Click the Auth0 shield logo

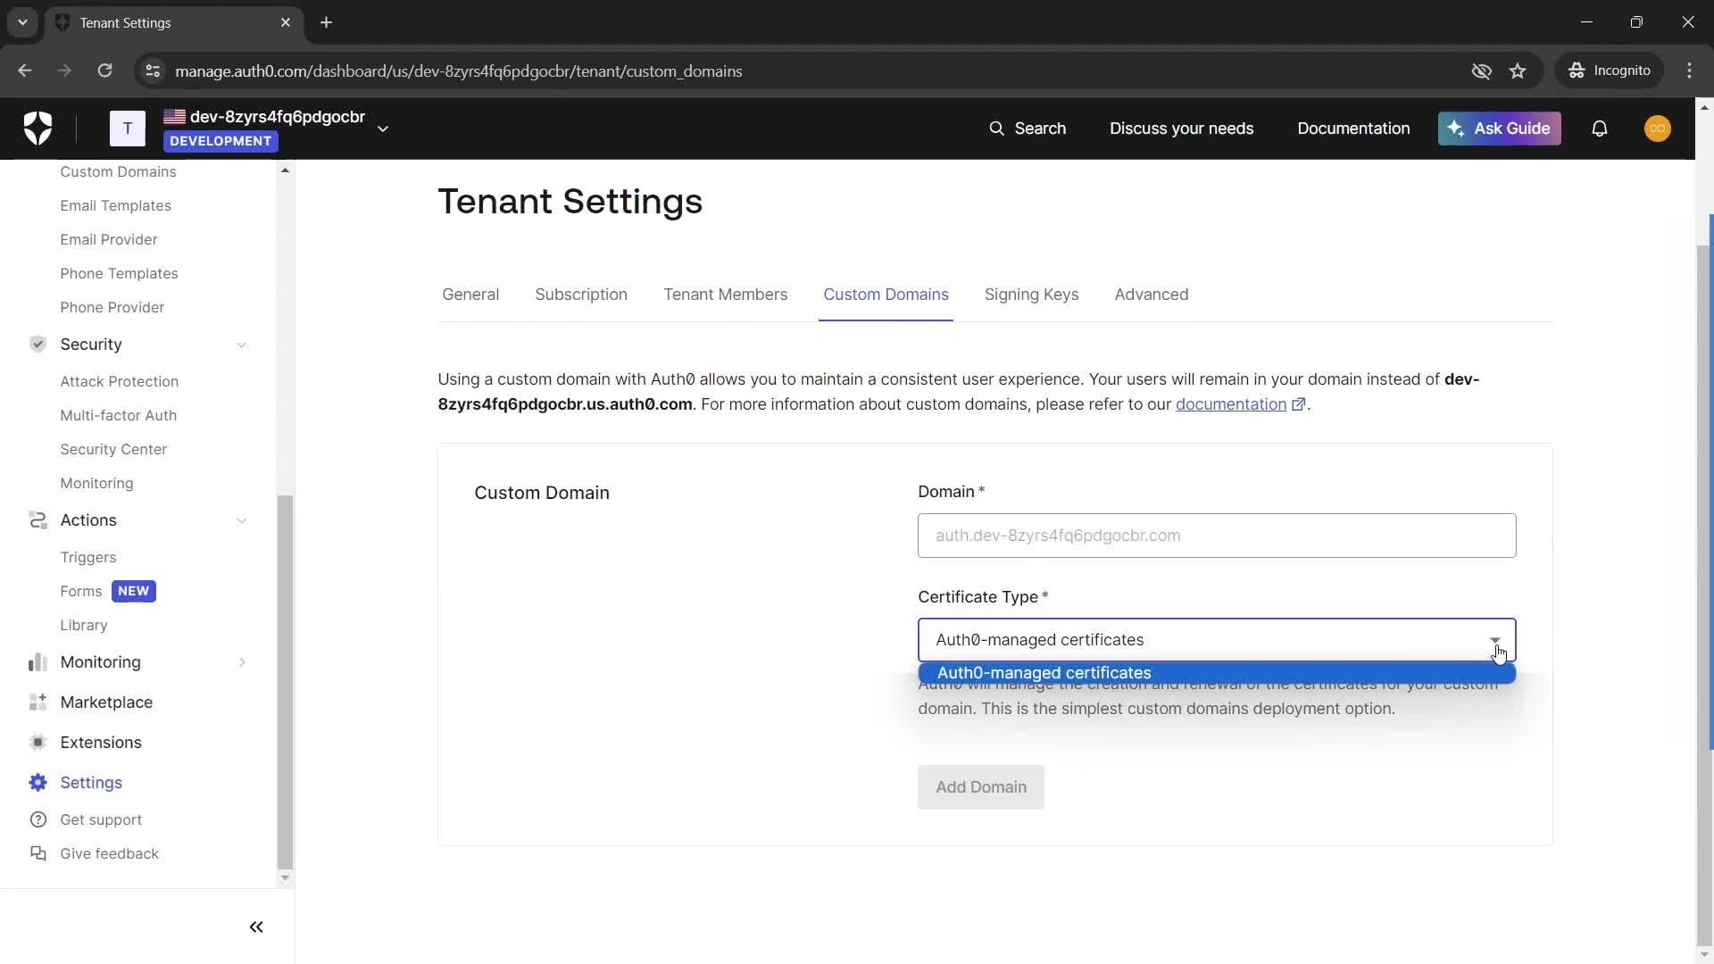click(x=37, y=129)
